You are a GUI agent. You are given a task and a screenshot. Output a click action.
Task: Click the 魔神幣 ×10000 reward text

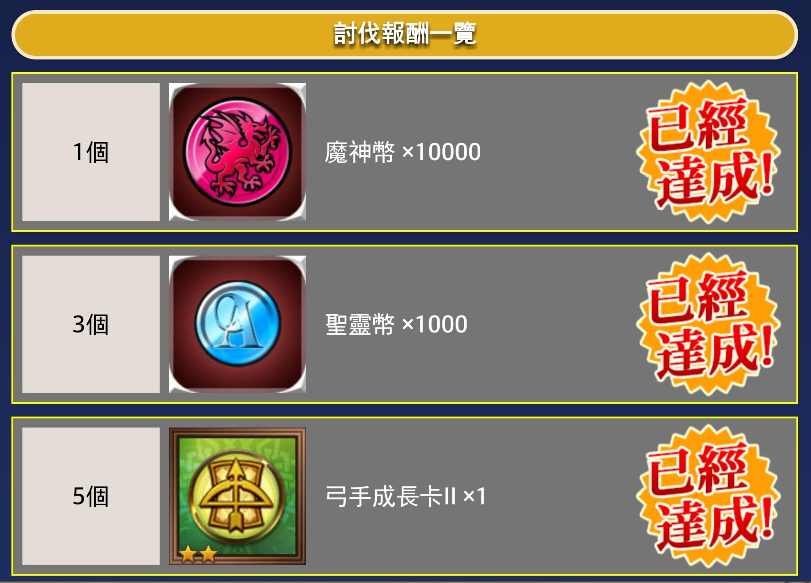[x=403, y=152]
